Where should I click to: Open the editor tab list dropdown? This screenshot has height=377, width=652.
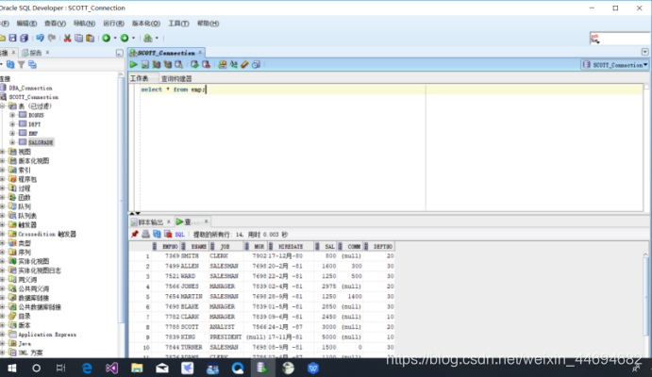tap(644, 52)
